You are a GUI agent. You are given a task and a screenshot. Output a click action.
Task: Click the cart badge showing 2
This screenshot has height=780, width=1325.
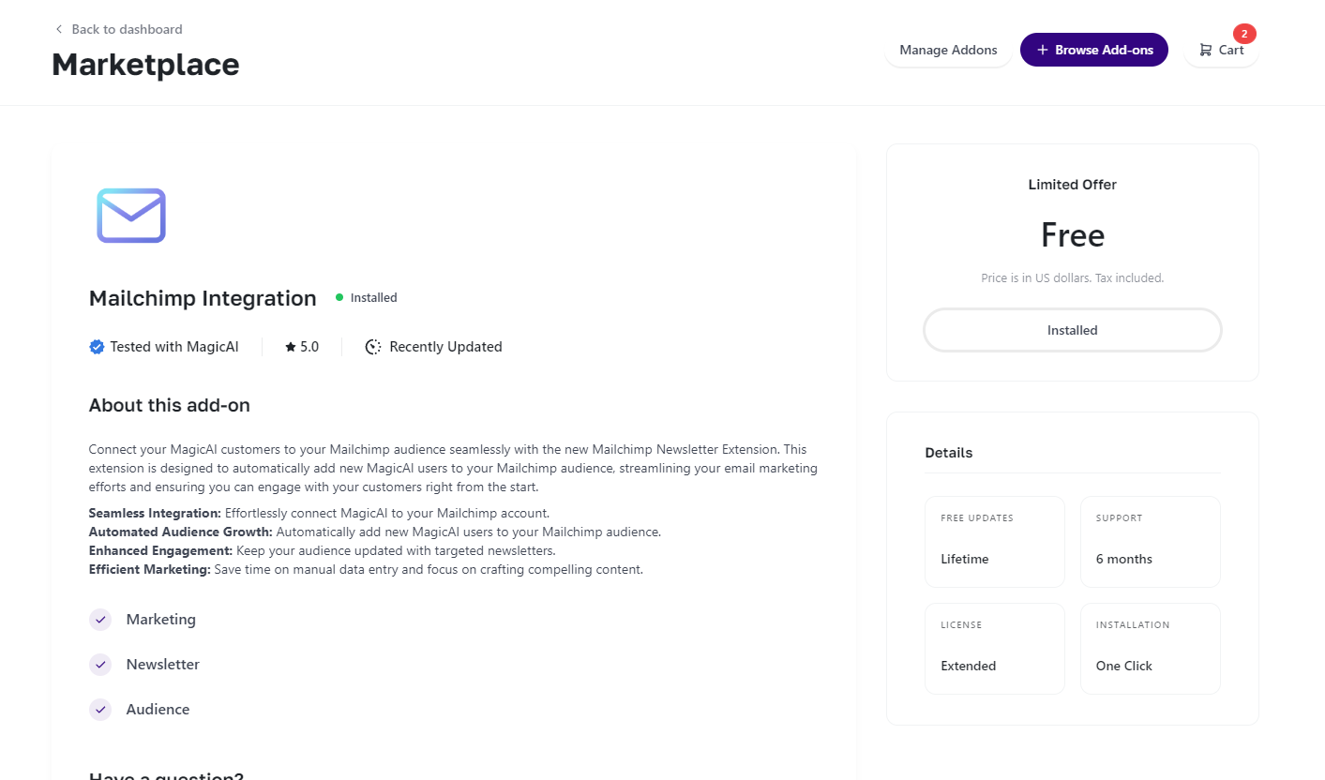click(1244, 34)
